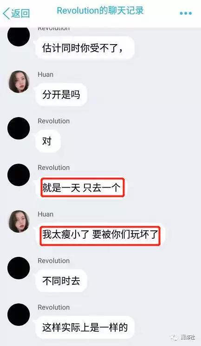Select the message bubble 对

click(48, 141)
